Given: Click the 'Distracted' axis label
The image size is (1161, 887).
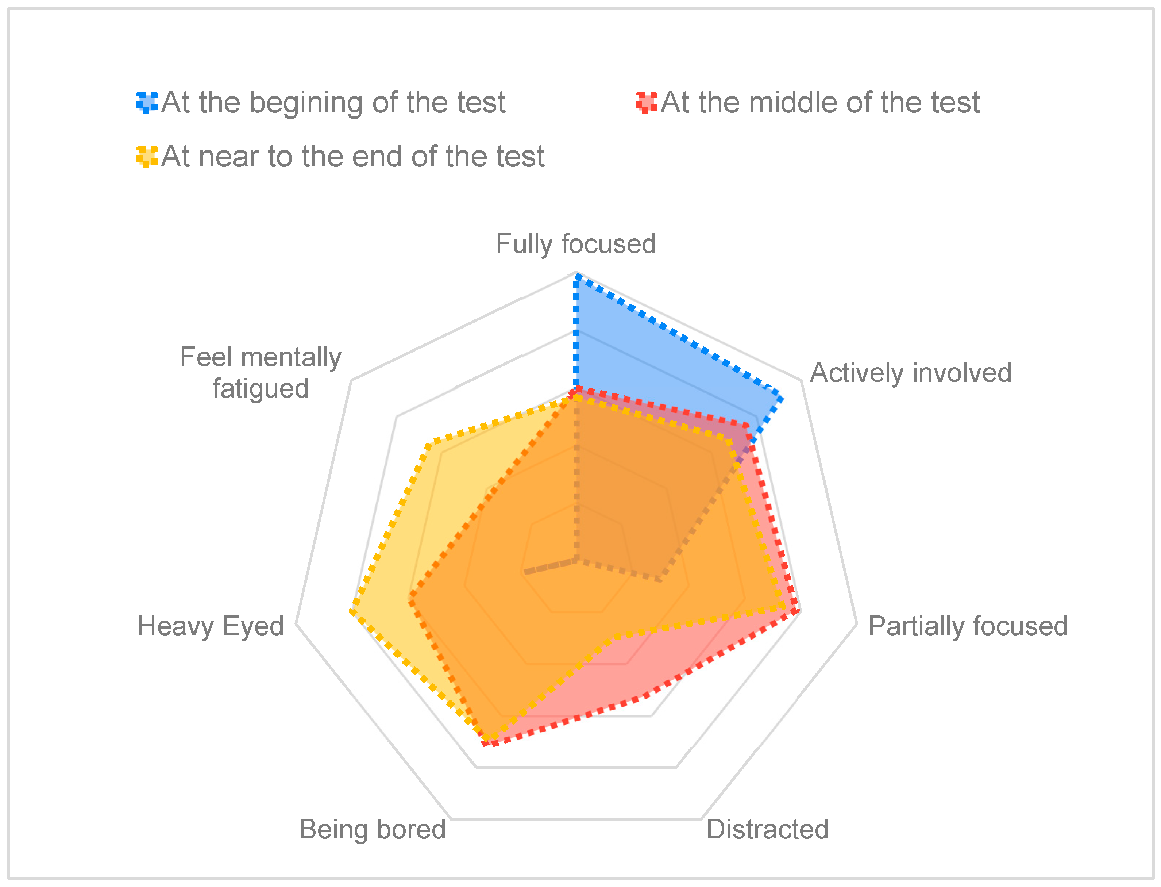Looking at the screenshot, I should point(767,829).
